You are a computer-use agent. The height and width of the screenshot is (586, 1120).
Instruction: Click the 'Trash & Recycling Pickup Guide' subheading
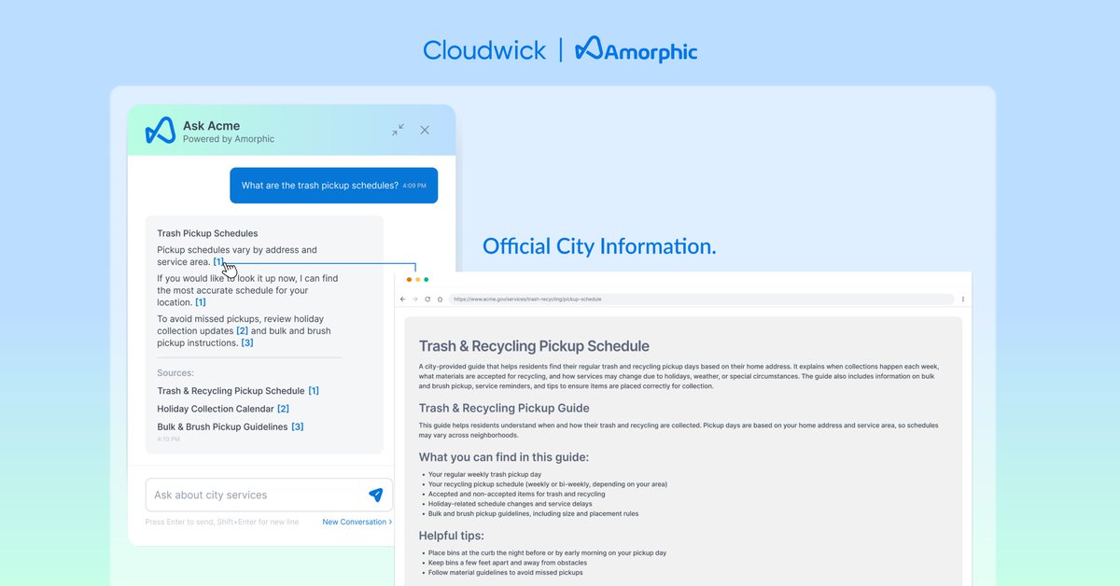504,408
